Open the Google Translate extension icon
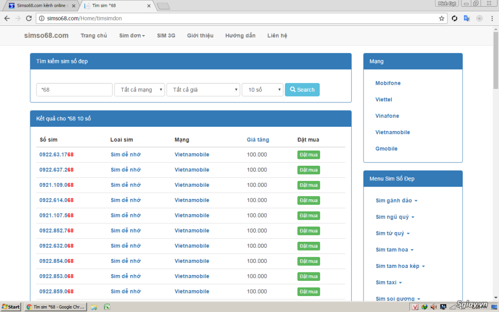Viewport: 499px width, 312px height. click(x=466, y=18)
